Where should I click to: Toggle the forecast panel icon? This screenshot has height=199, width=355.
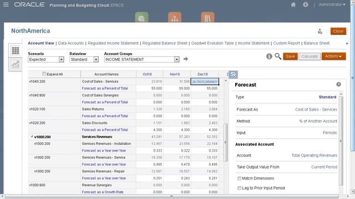point(233,75)
